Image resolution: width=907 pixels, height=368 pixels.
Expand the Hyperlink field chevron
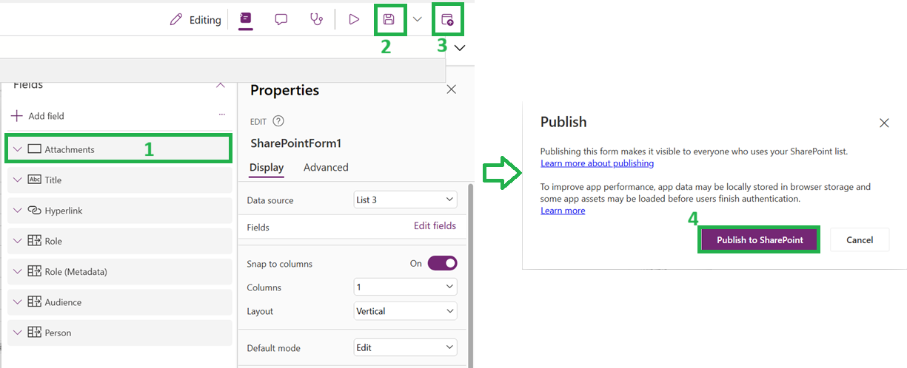[17, 211]
